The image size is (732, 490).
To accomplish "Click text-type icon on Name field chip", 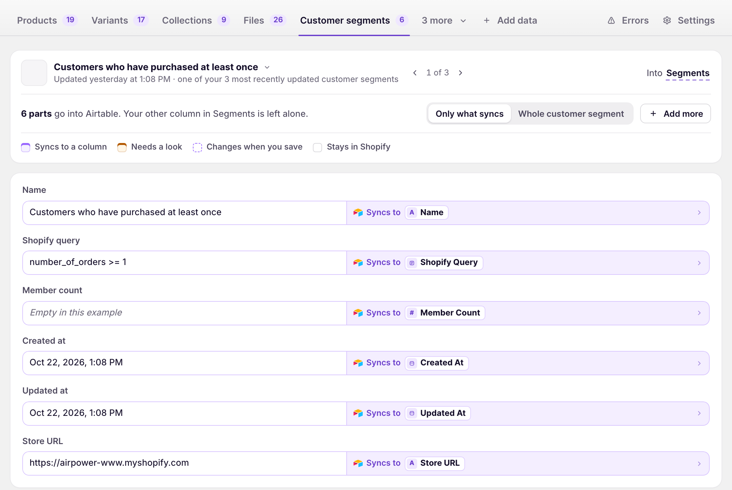I will click(412, 213).
